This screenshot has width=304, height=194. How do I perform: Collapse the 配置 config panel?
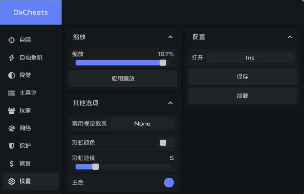(290, 37)
